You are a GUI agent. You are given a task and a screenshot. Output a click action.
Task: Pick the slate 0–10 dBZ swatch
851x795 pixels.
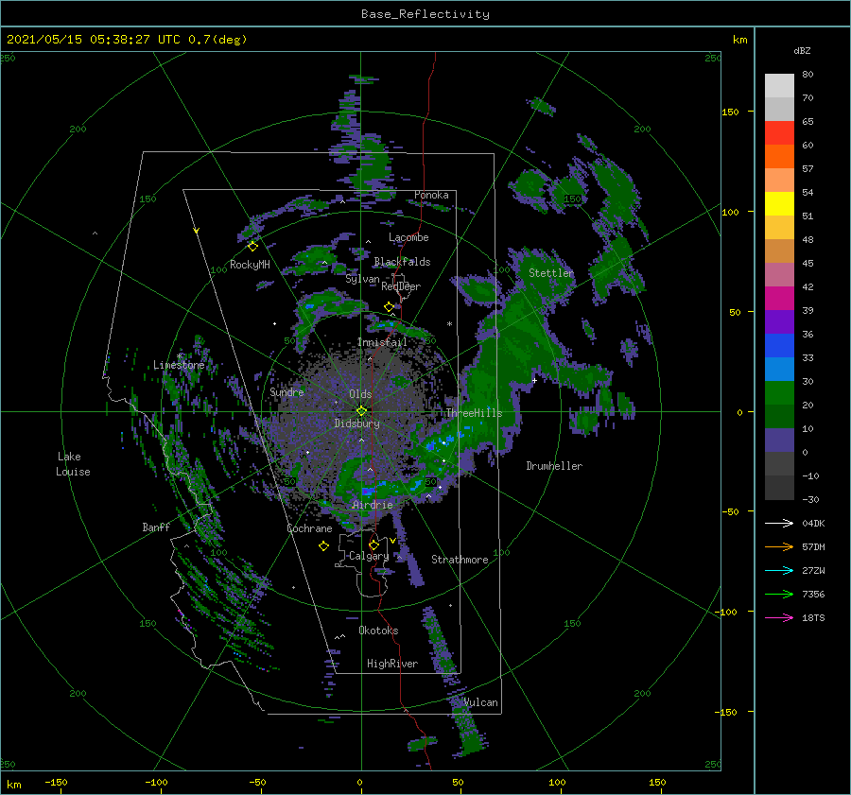click(x=779, y=441)
